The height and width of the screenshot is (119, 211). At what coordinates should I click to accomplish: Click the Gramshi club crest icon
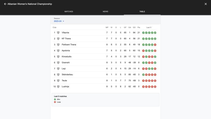58,63
